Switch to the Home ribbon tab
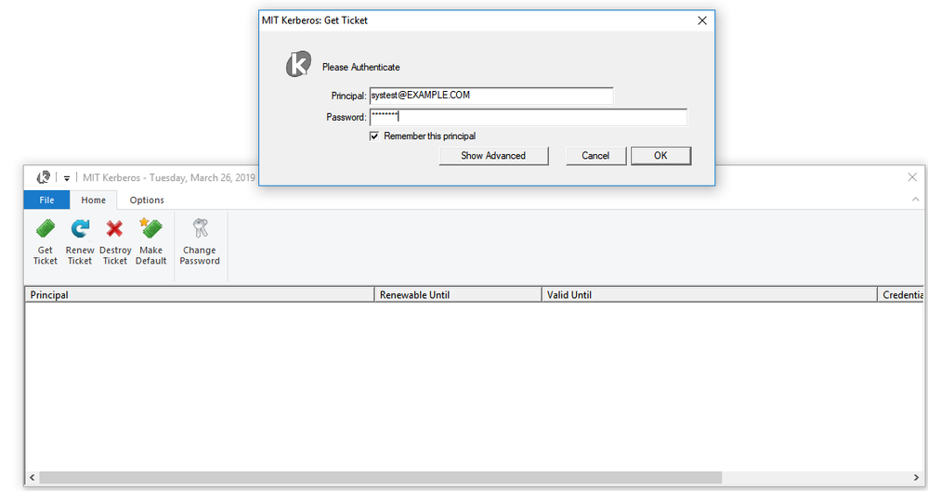 point(94,200)
